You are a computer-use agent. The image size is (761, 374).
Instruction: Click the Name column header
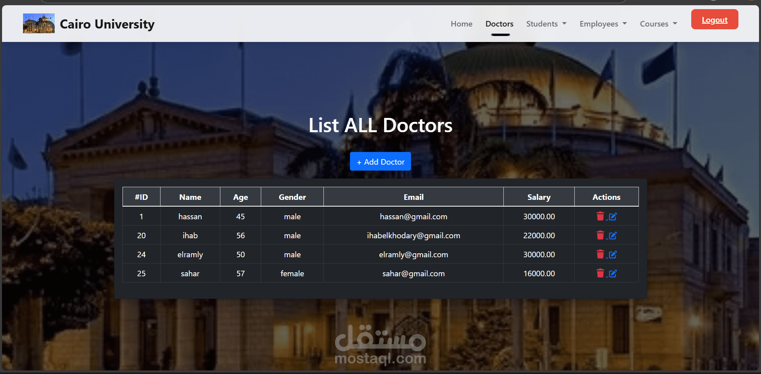[190, 197]
